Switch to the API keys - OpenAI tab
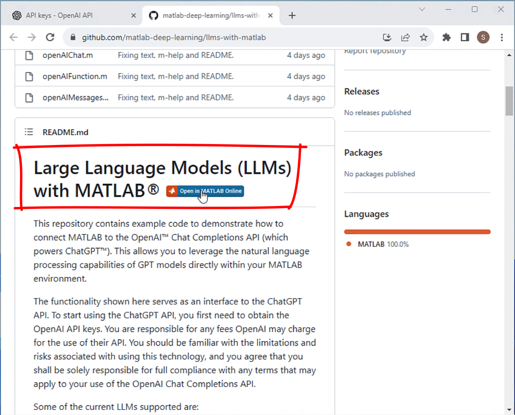 tap(59, 15)
